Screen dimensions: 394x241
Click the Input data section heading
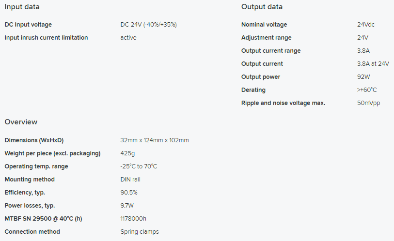[22, 7]
